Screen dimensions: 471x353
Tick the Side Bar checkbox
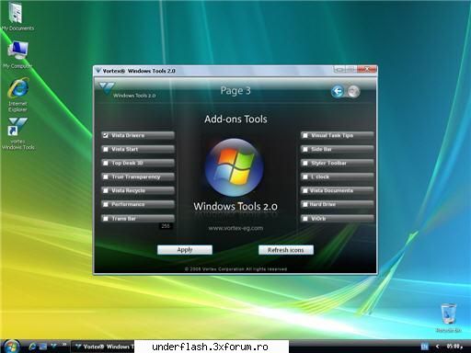305,149
